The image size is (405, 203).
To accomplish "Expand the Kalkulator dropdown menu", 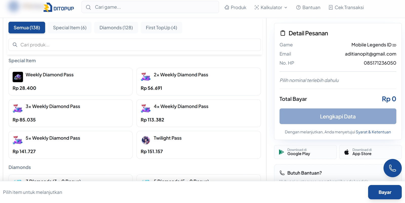I will tap(271, 8).
